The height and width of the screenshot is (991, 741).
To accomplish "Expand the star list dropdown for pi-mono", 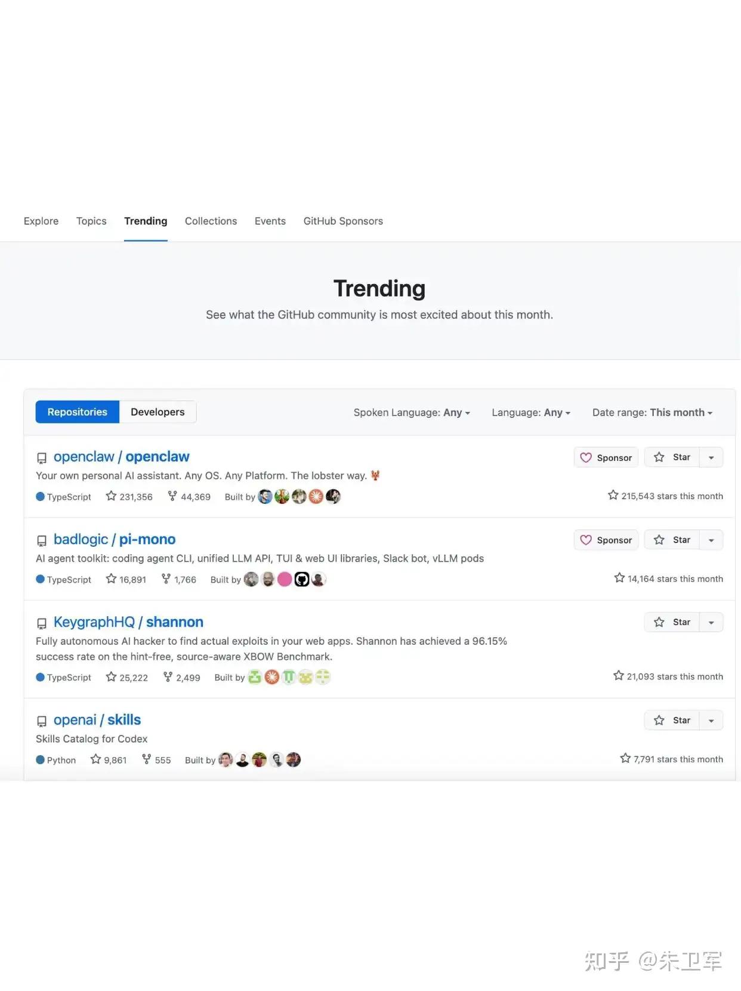I will coord(711,540).
